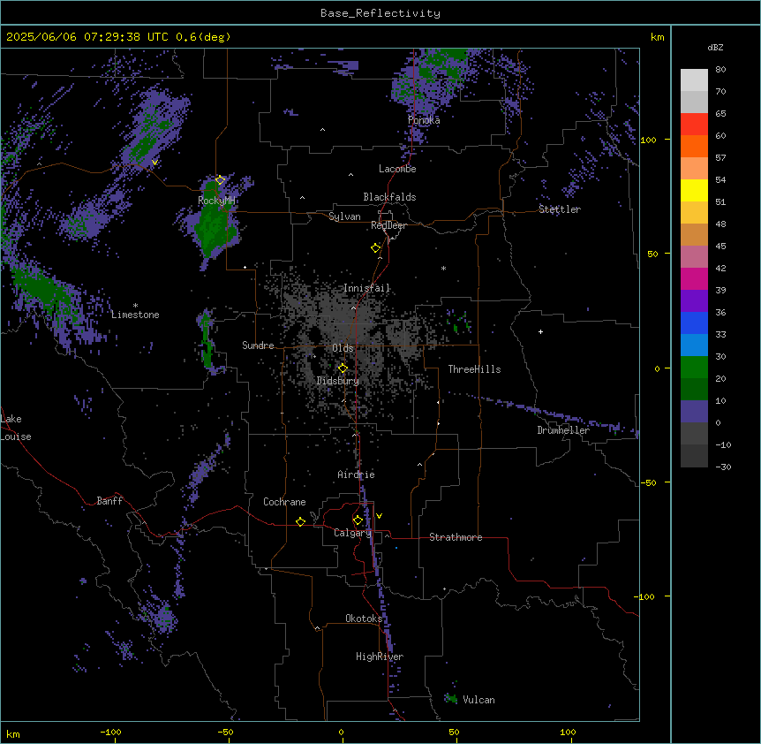This screenshot has width=761, height=744.
Task: Click the Base_Reflectivity title text
Action: 380,13
